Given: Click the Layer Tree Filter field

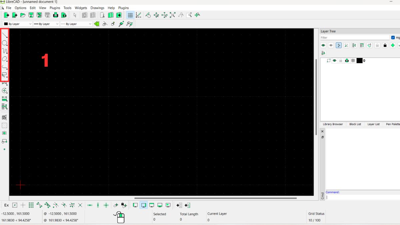Looking at the screenshot, I should click(355, 38).
